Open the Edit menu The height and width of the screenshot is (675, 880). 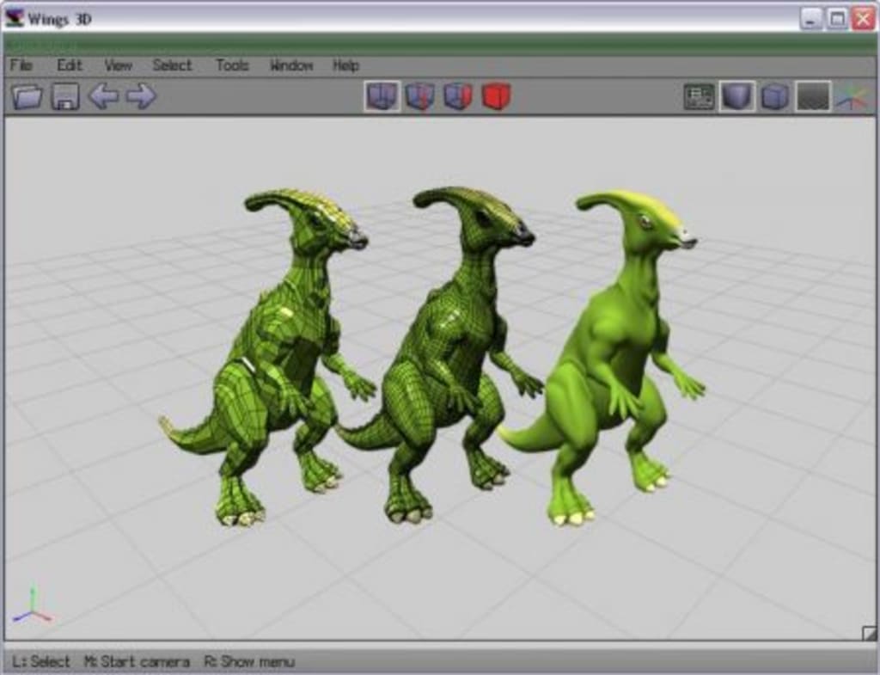(69, 65)
